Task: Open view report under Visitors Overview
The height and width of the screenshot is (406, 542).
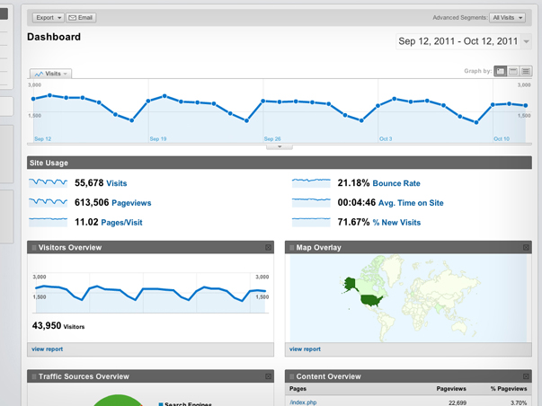Action: [x=48, y=349]
